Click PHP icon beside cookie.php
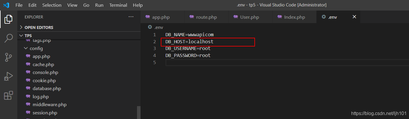The width and height of the screenshot is (409, 119). (28, 80)
